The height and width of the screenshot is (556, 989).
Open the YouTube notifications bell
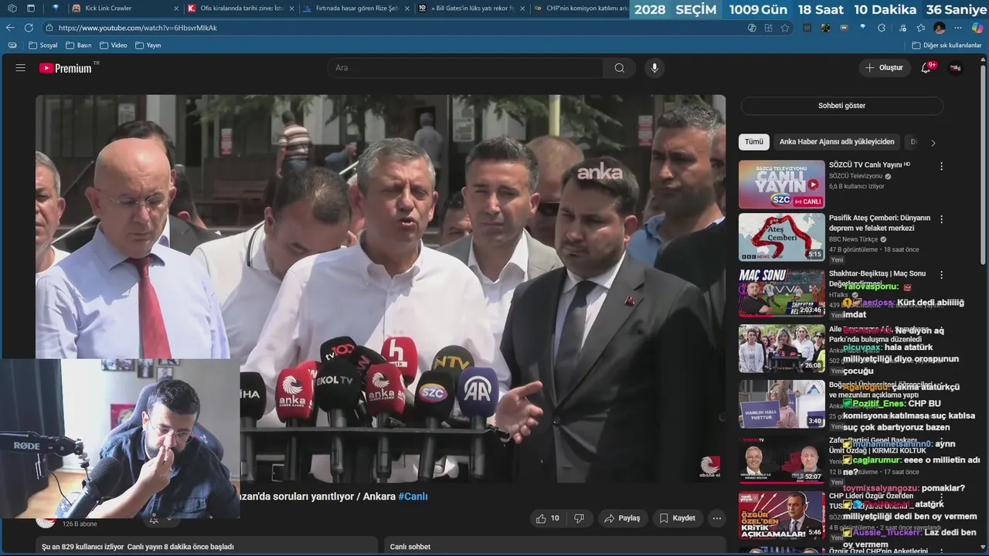point(926,68)
